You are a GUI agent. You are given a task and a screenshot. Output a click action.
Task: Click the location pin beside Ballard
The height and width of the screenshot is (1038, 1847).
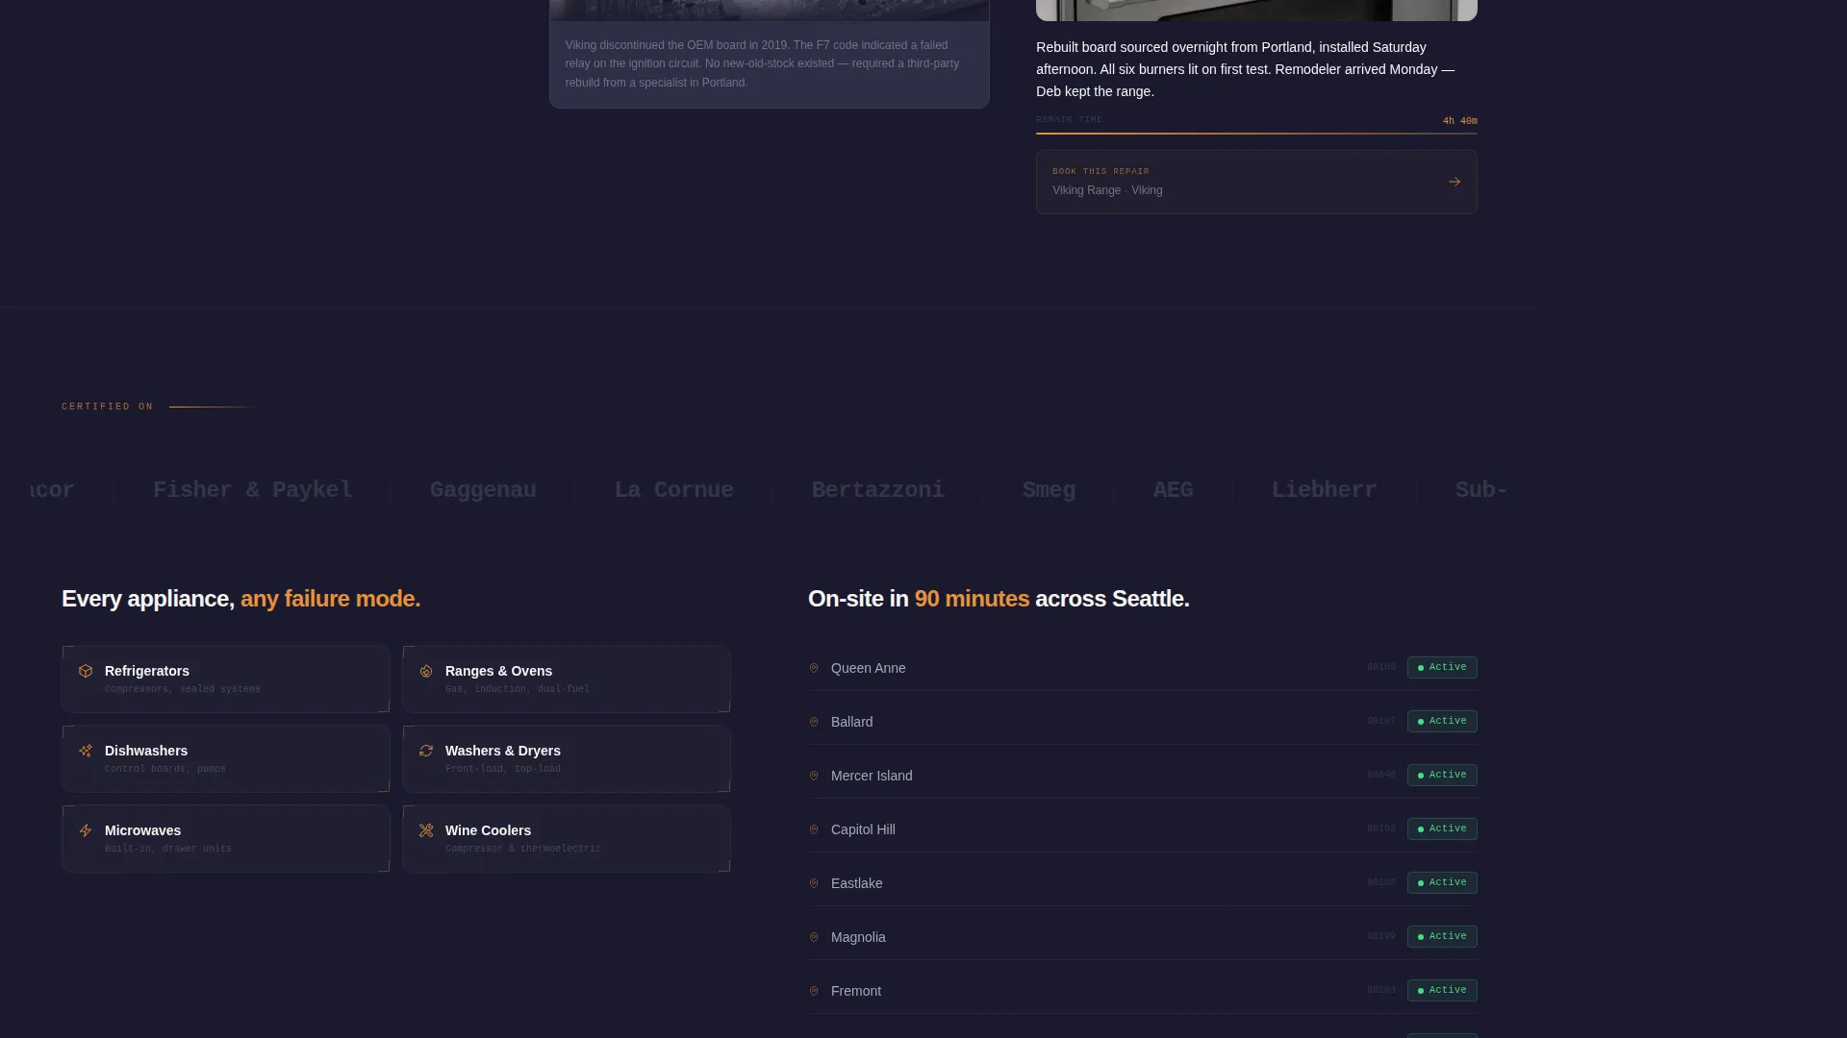click(x=814, y=722)
